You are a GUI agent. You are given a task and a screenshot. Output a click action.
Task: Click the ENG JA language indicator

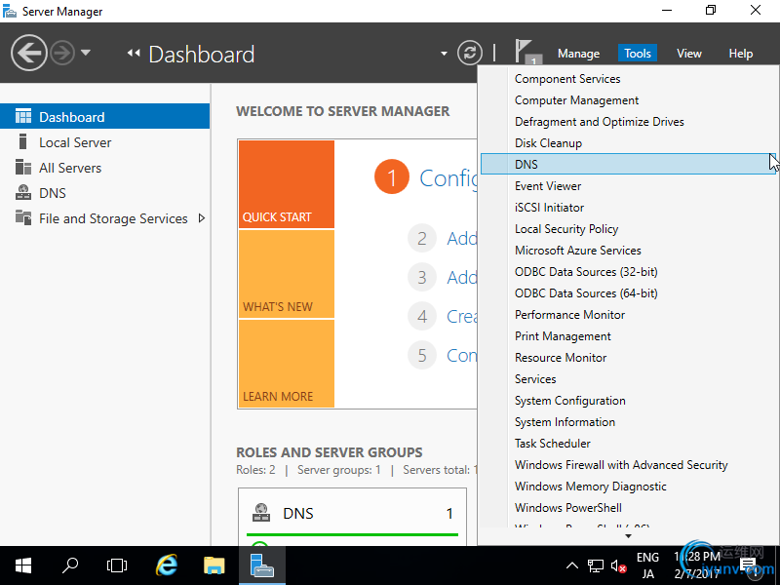[647, 565]
